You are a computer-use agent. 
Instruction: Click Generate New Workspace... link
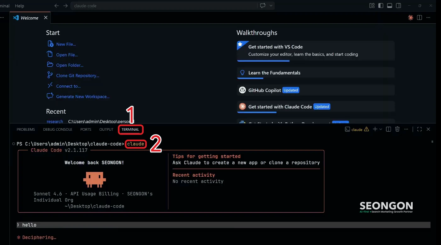coord(83,97)
